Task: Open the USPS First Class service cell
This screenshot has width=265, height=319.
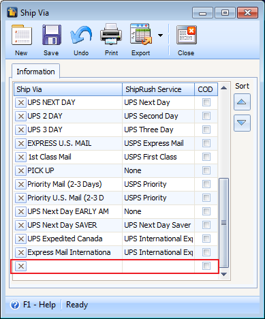Action: coord(158,157)
